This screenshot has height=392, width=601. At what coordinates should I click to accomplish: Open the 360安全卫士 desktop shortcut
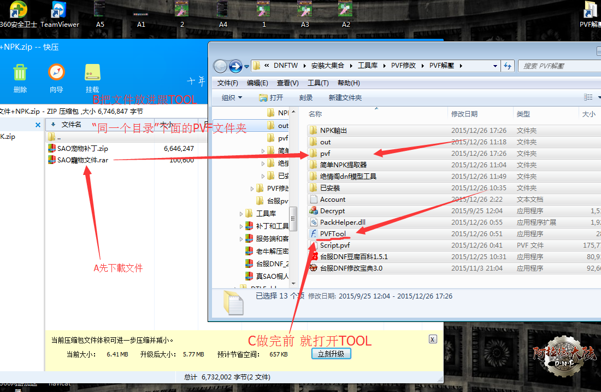pos(18,10)
